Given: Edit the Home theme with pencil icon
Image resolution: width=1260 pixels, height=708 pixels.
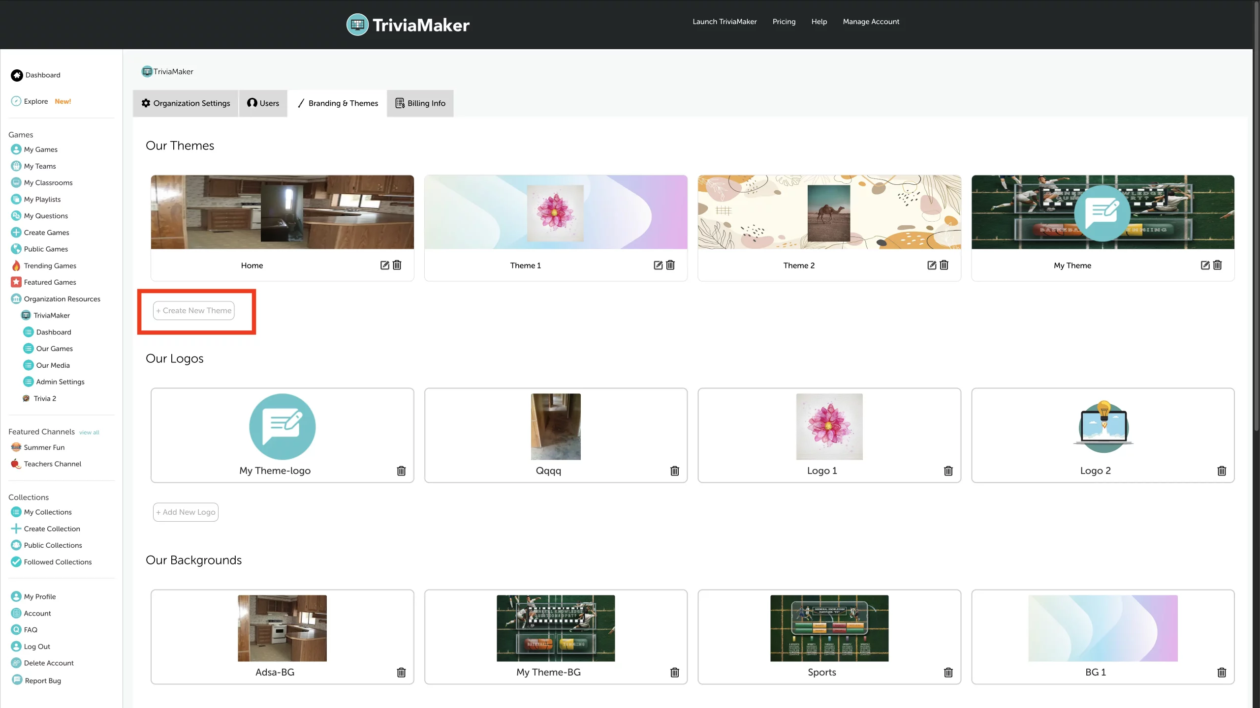Looking at the screenshot, I should tap(385, 265).
